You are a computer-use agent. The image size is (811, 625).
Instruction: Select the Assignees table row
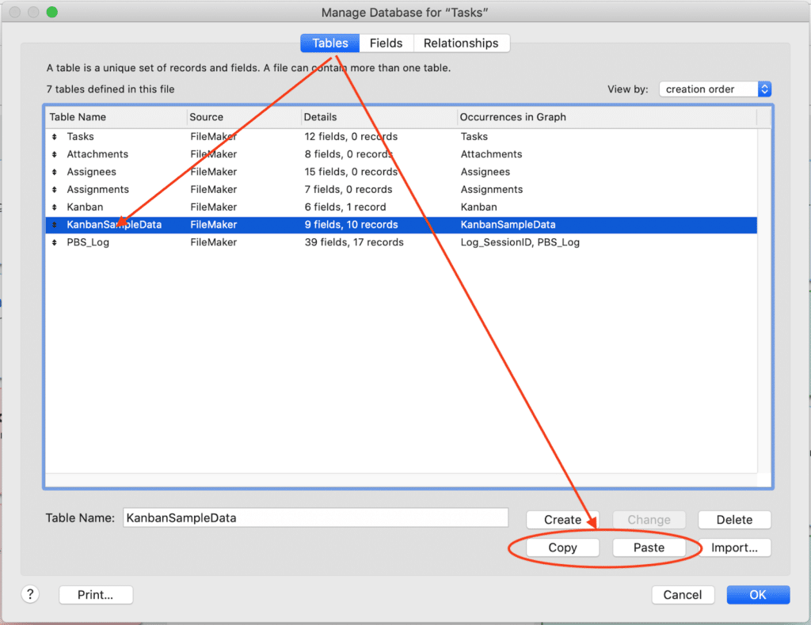[x=402, y=172]
